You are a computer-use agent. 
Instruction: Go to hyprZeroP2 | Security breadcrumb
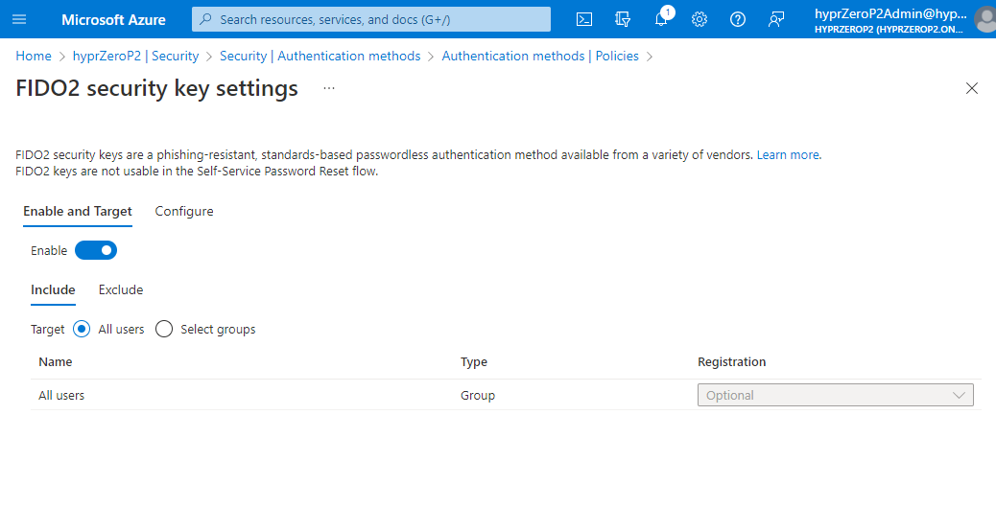click(136, 56)
